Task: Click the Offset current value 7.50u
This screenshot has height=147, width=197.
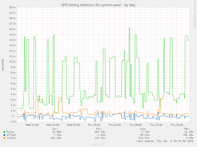Action: (x=57, y=135)
